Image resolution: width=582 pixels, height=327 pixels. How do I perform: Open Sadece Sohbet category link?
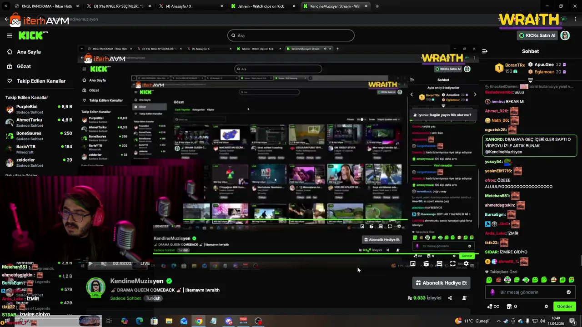[125, 298]
